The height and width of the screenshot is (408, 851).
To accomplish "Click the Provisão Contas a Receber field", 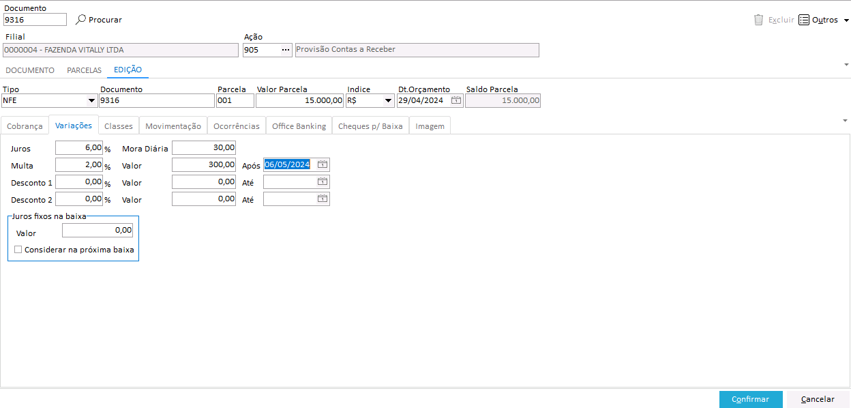I will (417, 50).
